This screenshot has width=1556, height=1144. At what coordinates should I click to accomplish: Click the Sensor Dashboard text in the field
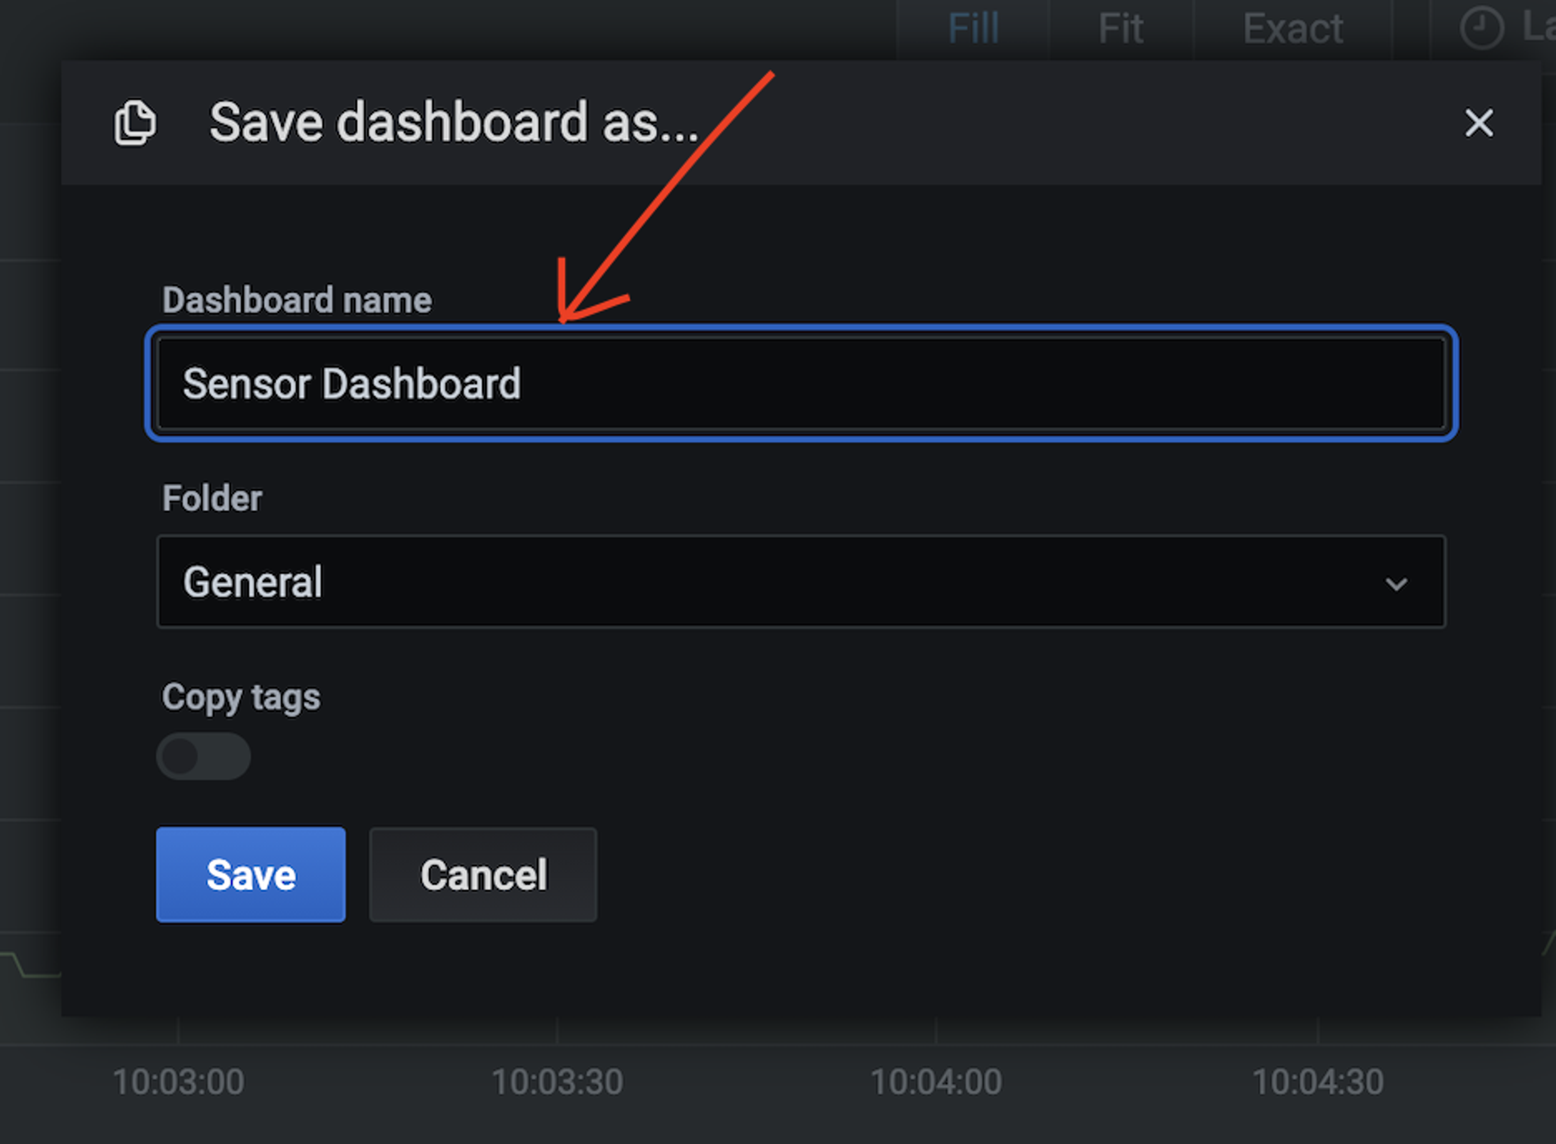(x=352, y=384)
